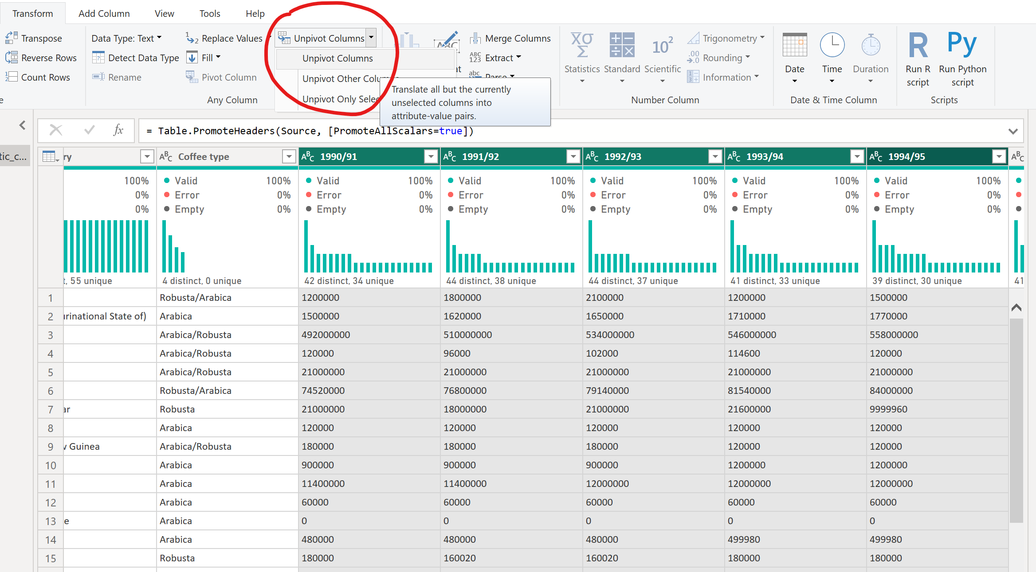Viewport: 1036px width, 572px height.
Task: Click the Replace Values button
Action: pyautogui.click(x=225, y=39)
